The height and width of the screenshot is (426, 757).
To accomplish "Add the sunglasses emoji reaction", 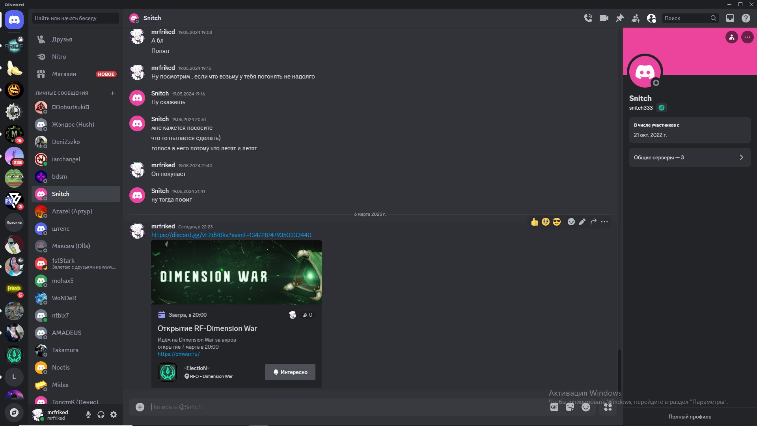I will pos(557,222).
